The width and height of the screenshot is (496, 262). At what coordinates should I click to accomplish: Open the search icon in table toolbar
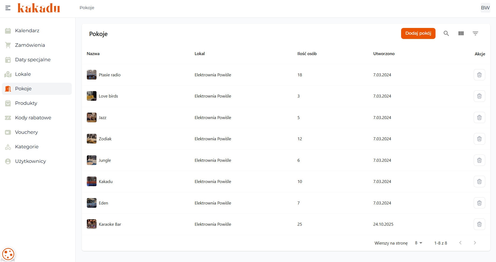pyautogui.click(x=446, y=33)
